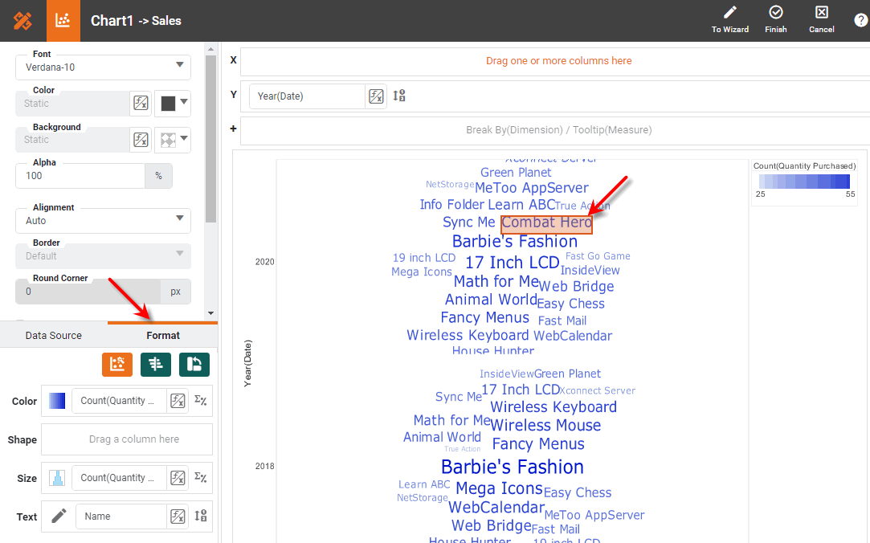Toggle sort order beside the Name text field
This screenshot has width=870, height=543.
200,516
